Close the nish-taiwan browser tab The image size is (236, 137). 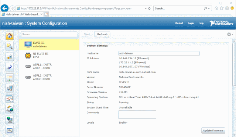(41, 14)
